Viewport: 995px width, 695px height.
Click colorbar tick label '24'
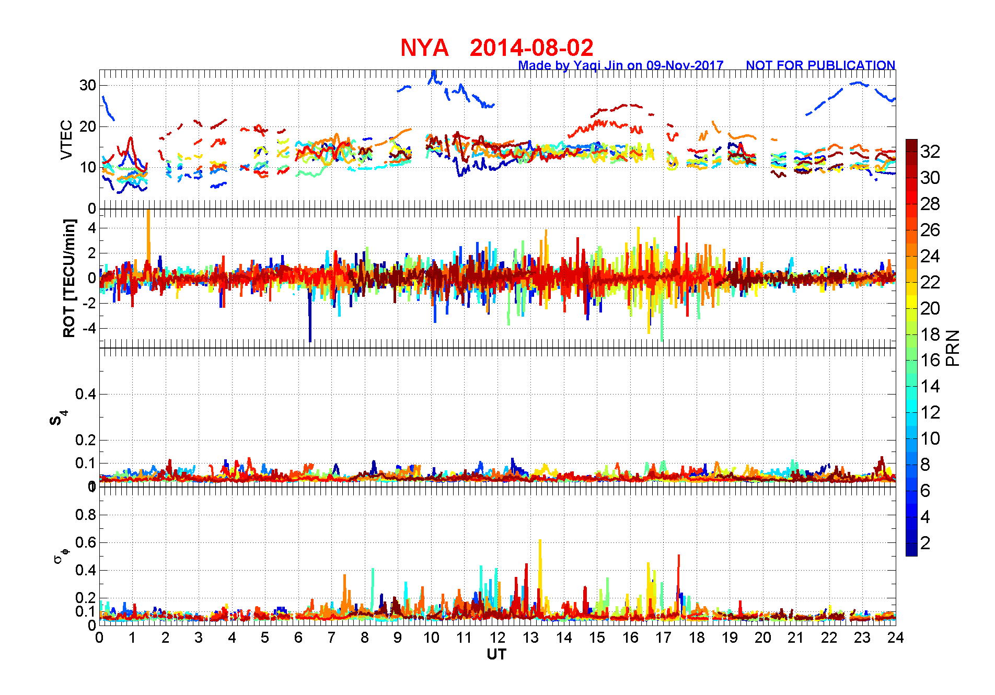[x=930, y=256]
